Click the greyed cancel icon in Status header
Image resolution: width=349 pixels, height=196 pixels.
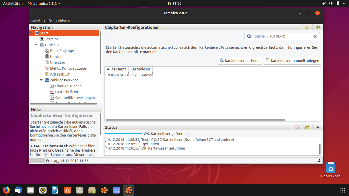coord(297,127)
